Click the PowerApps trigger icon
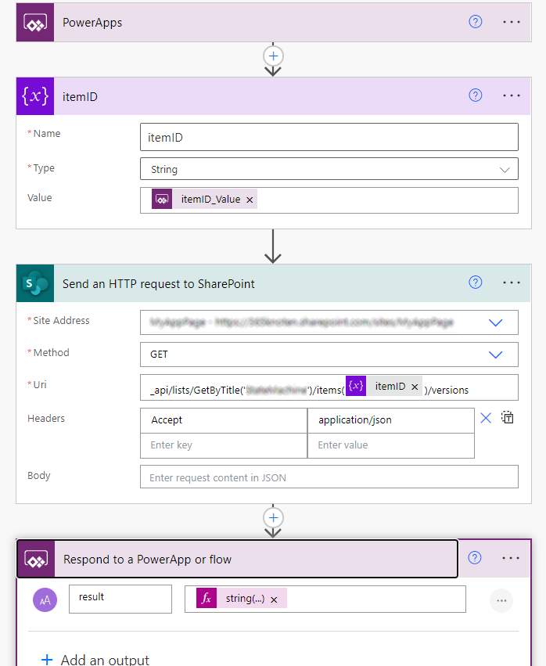 click(x=35, y=23)
